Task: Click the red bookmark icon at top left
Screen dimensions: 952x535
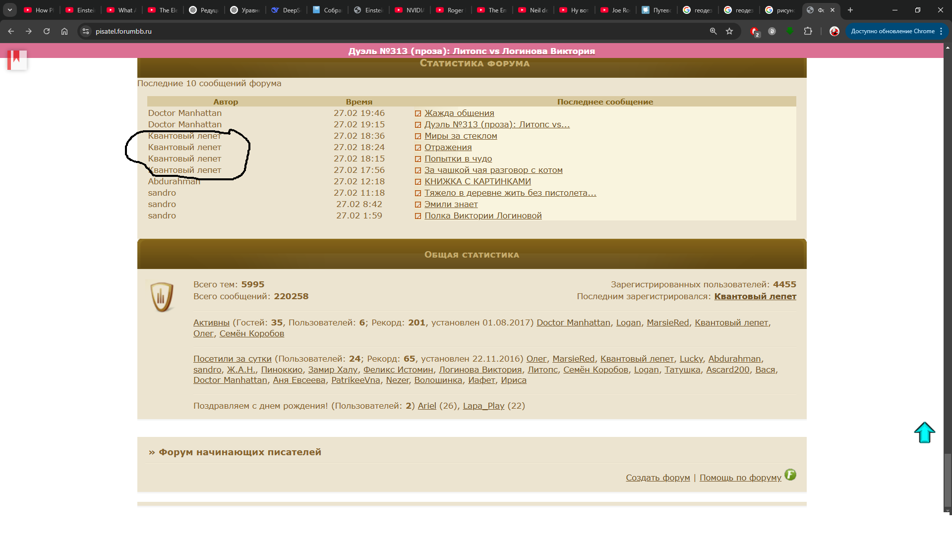Action: click(x=16, y=59)
